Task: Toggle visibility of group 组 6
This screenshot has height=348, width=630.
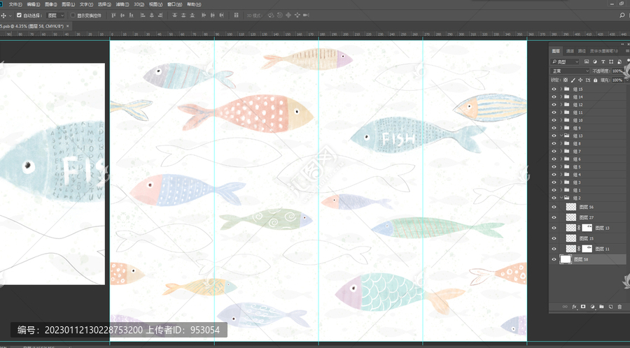Action: click(554, 159)
